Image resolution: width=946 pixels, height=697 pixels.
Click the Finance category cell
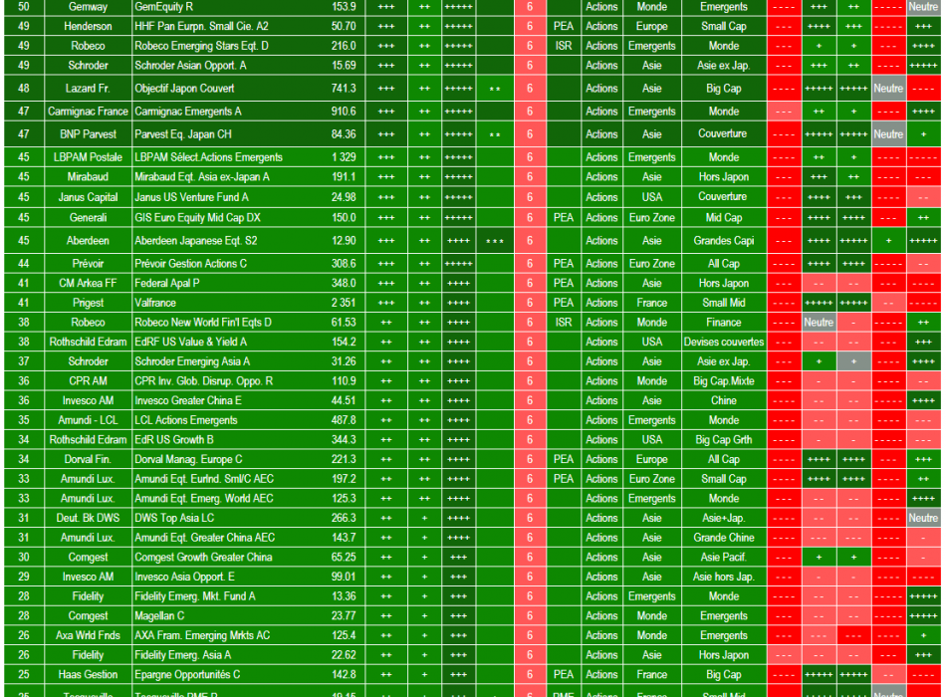pyautogui.click(x=724, y=323)
